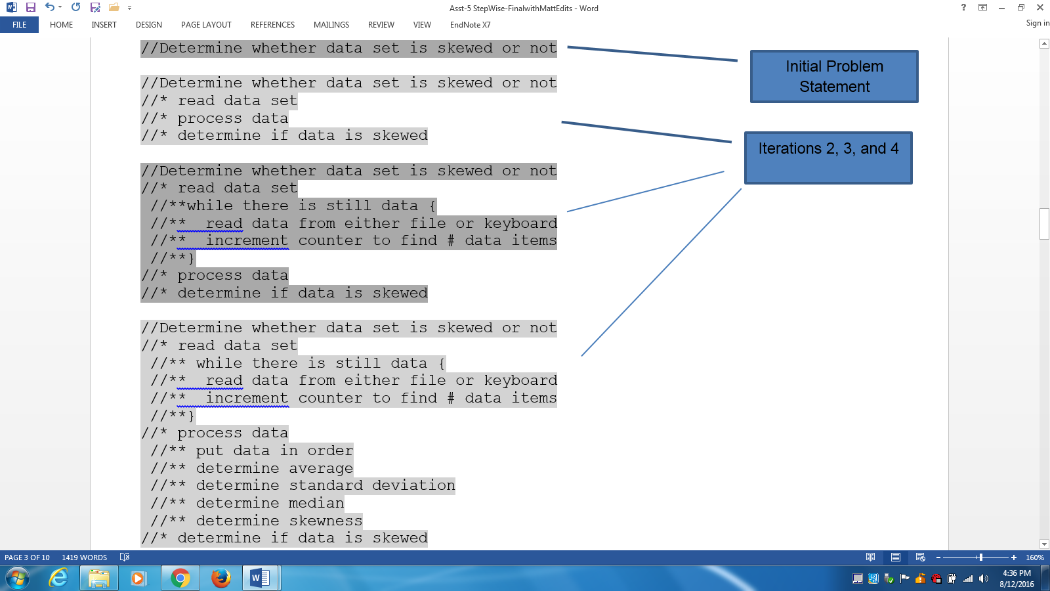Select the VIEW ribbon tab

pyautogui.click(x=422, y=25)
